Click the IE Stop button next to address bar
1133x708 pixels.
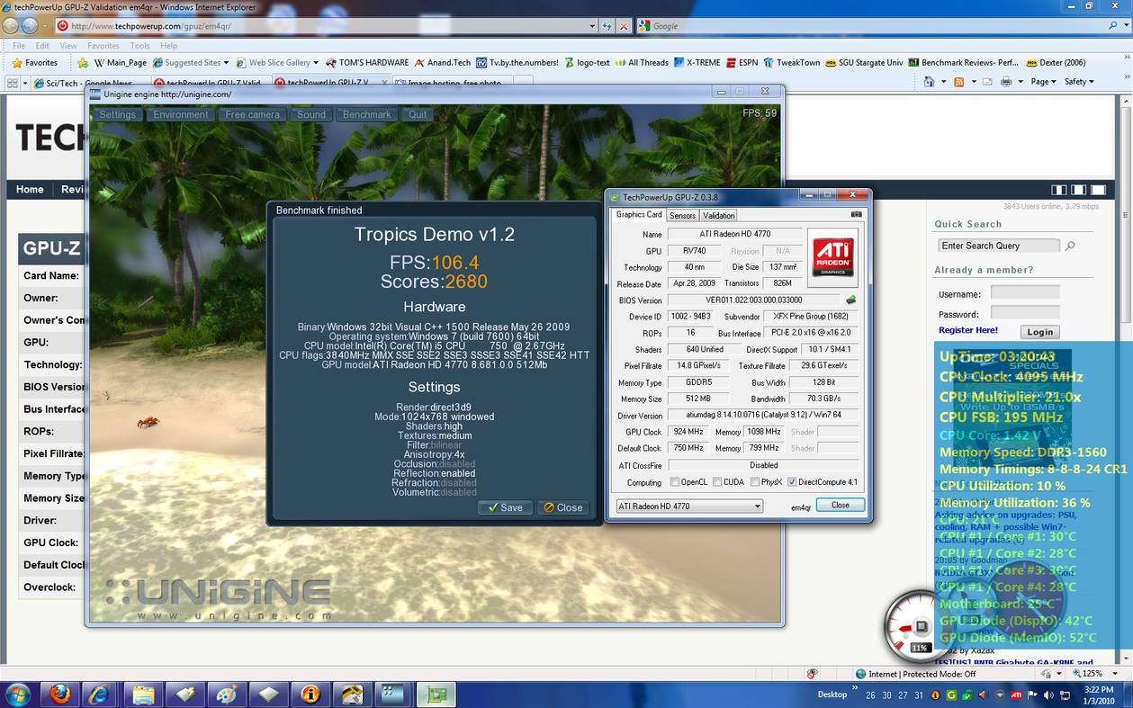tap(624, 26)
